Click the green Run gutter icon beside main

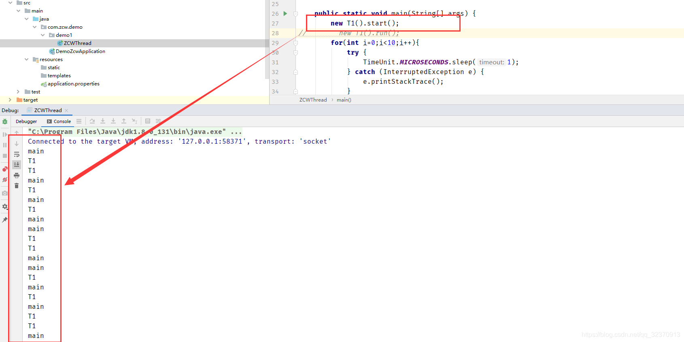285,14
